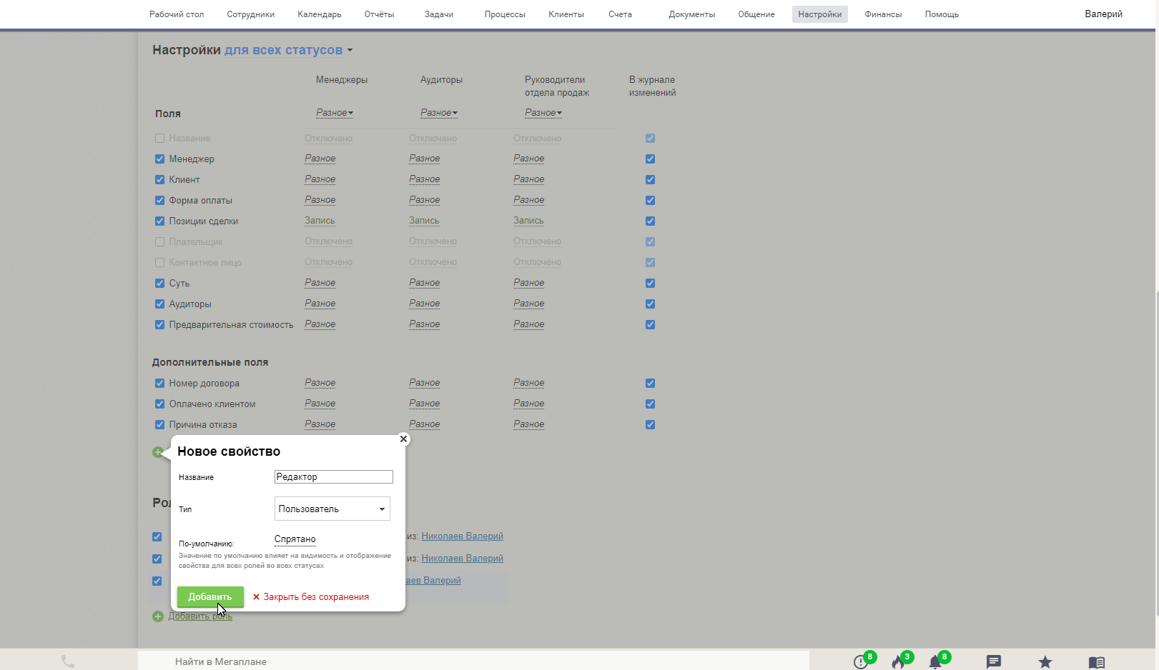Go to the Сотрудники section
This screenshot has height=670, width=1159.
point(251,14)
